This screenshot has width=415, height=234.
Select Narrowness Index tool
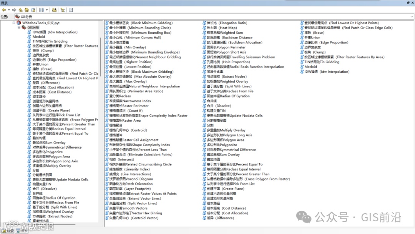click(130, 101)
